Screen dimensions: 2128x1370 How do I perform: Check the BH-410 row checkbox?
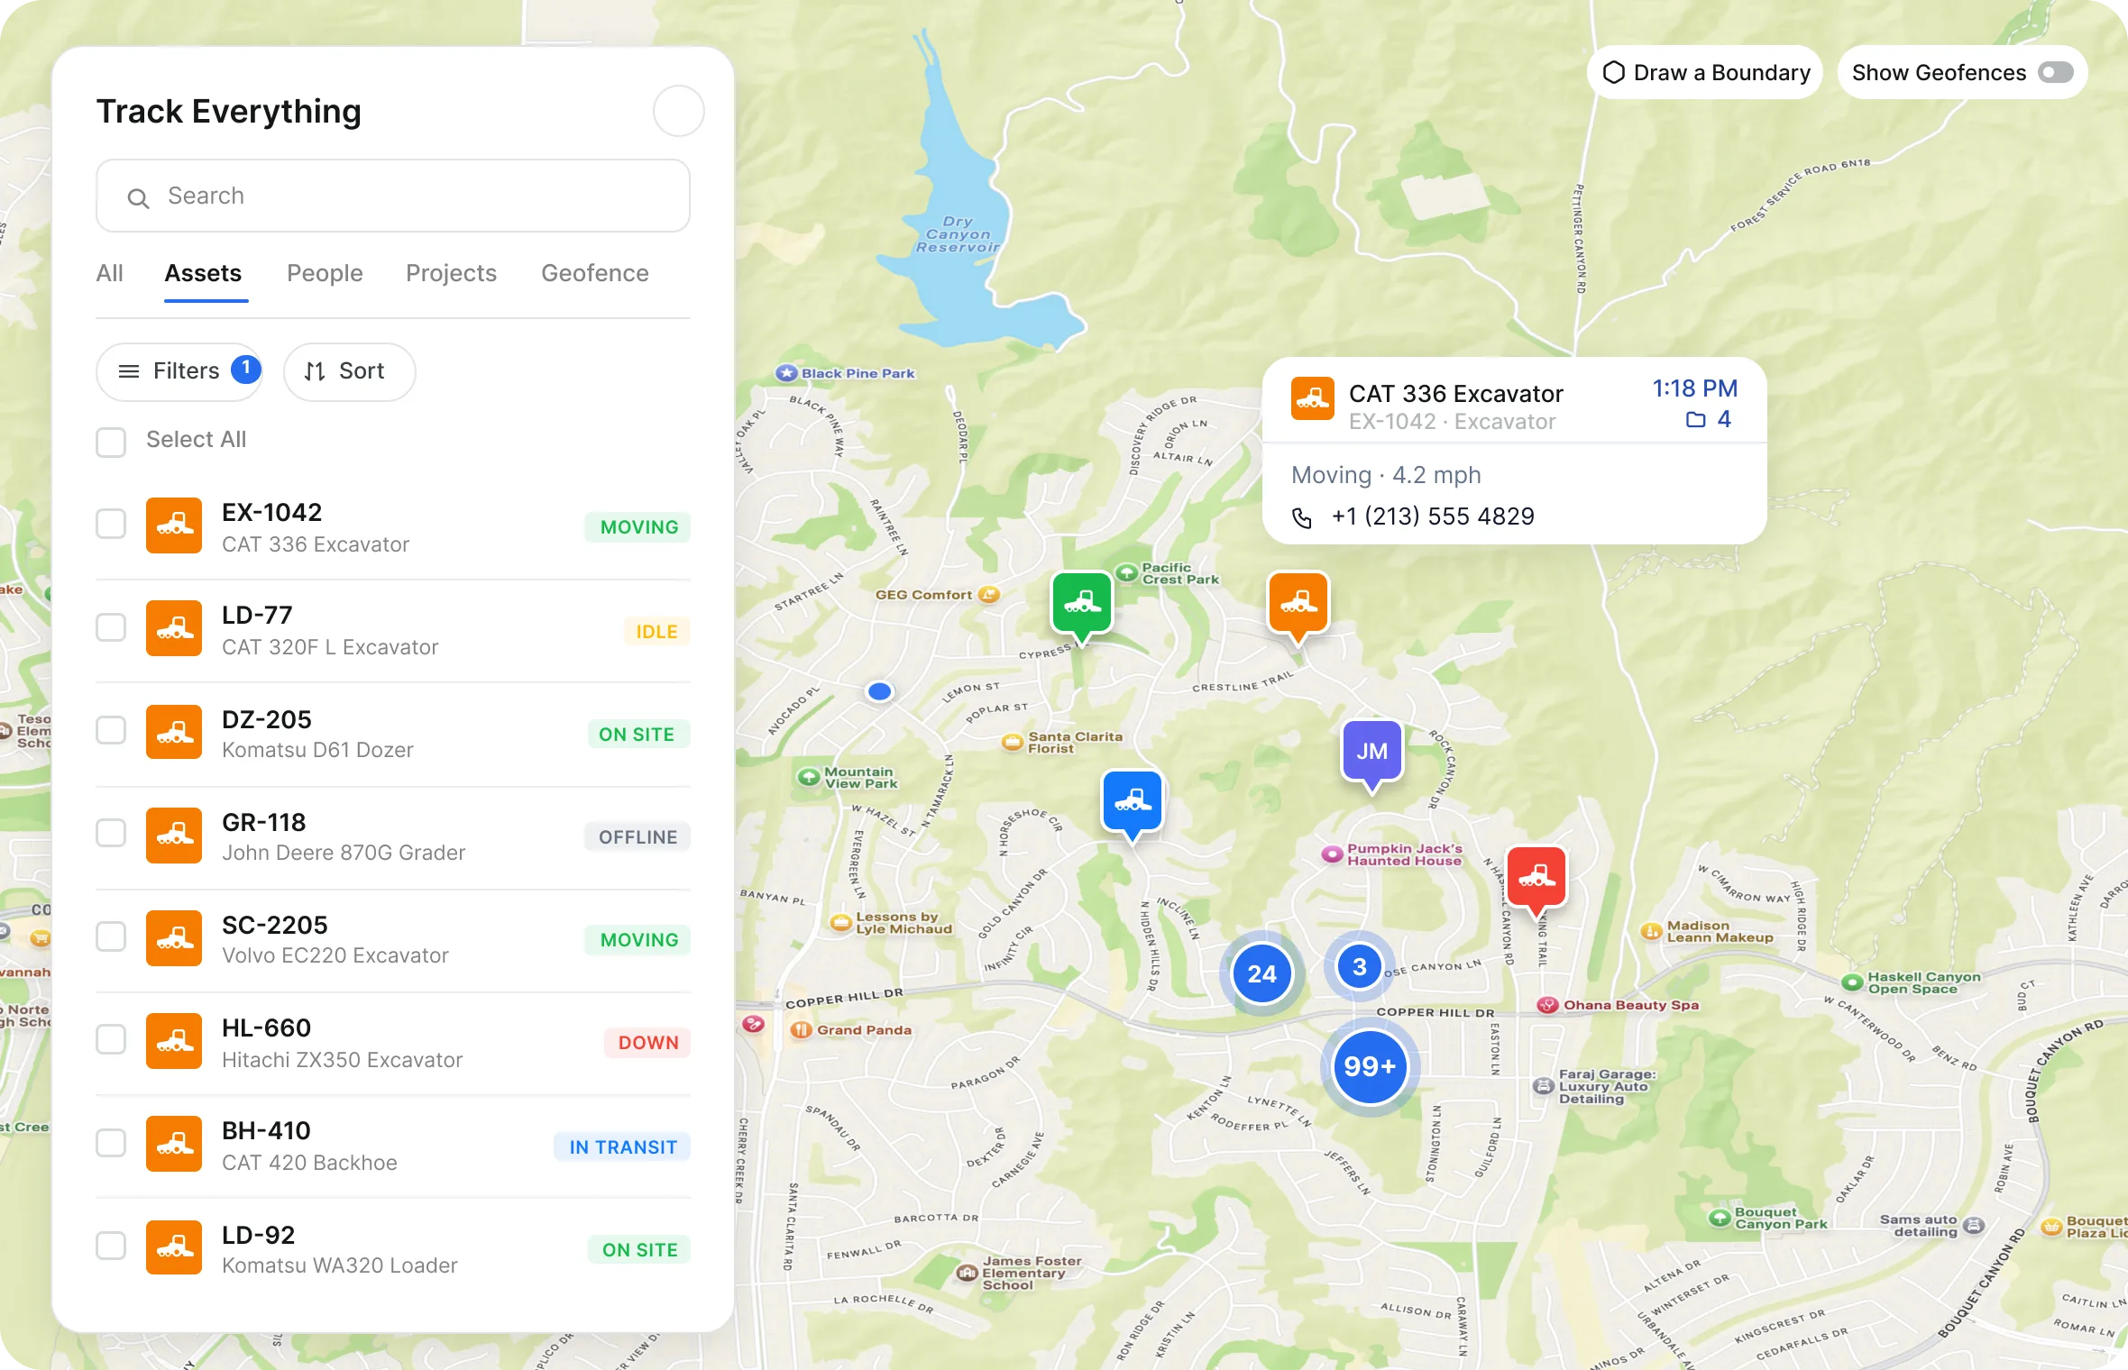point(111,1143)
